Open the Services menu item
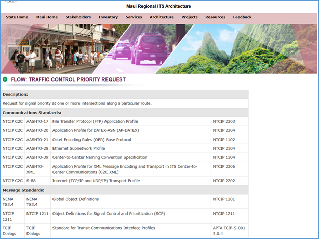This screenshot has height=239, width=319. pos(134,17)
